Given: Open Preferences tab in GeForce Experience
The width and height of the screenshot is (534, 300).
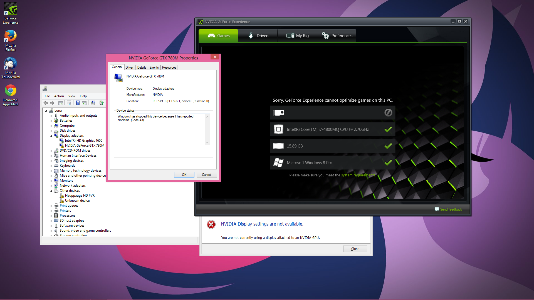Looking at the screenshot, I should click(337, 36).
